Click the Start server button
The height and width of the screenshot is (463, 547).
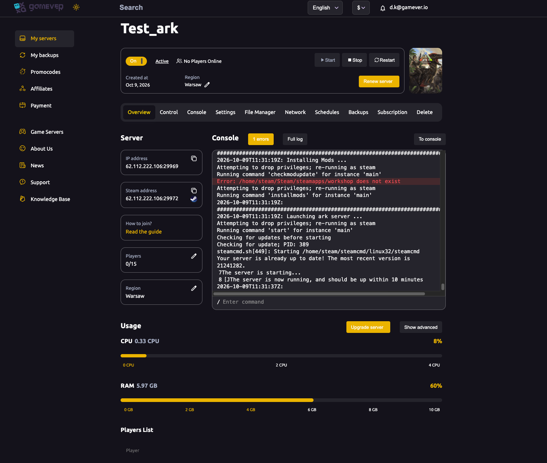point(327,60)
